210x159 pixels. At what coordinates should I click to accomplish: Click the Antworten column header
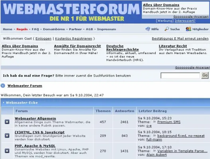[125, 111]
